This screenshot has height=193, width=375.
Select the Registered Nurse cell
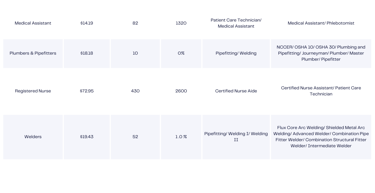33,91
